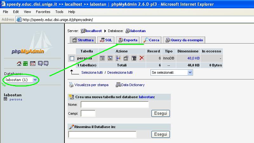Click the trash can Empty icon for persona

coord(134,58)
